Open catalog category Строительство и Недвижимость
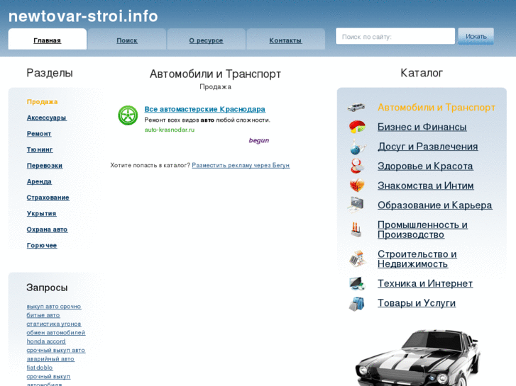 point(417,259)
